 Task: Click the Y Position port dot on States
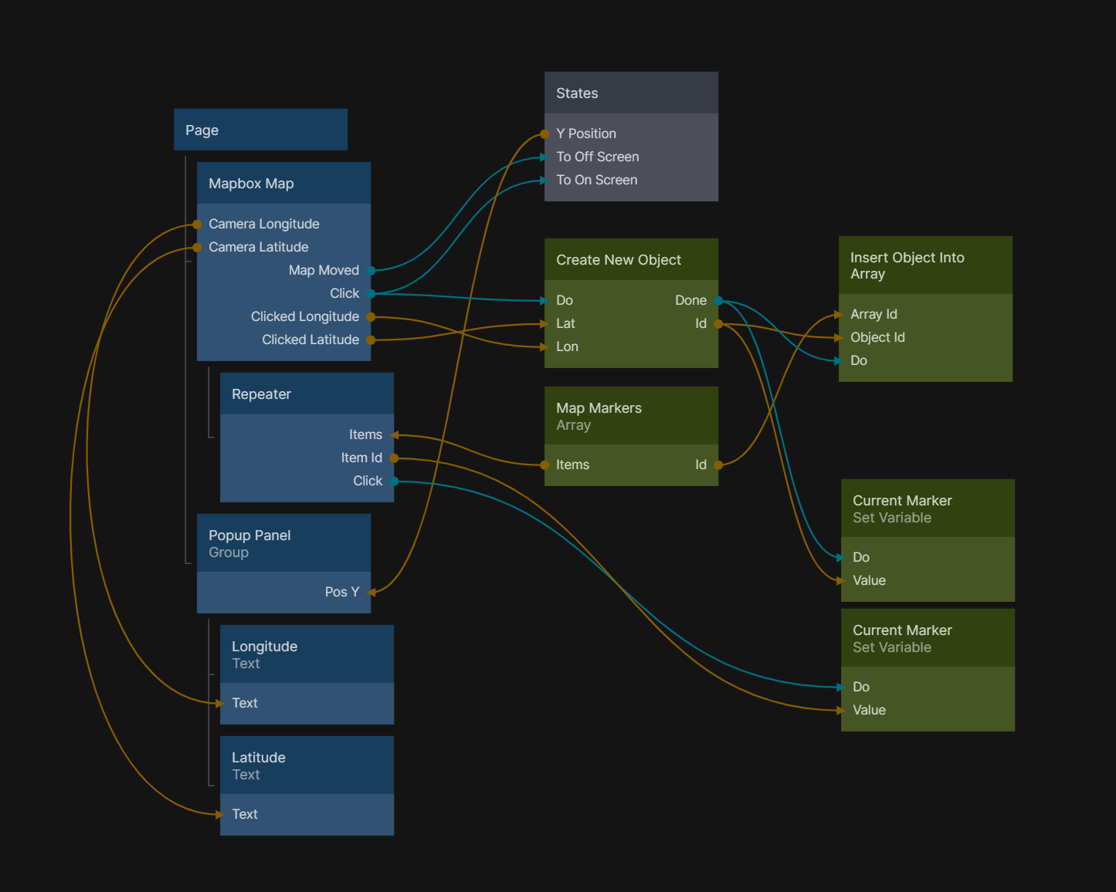coord(545,134)
